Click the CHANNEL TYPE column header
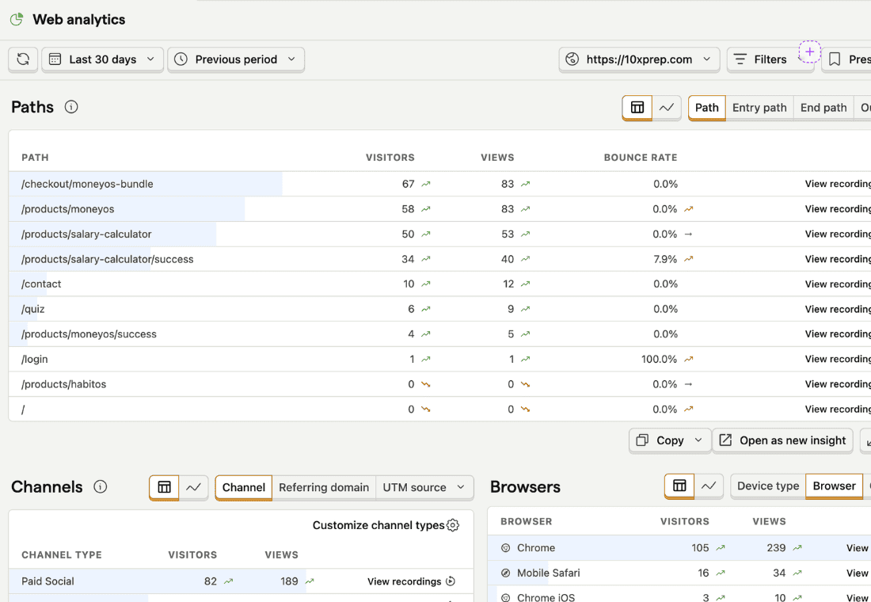The height and width of the screenshot is (602, 871). [62, 555]
